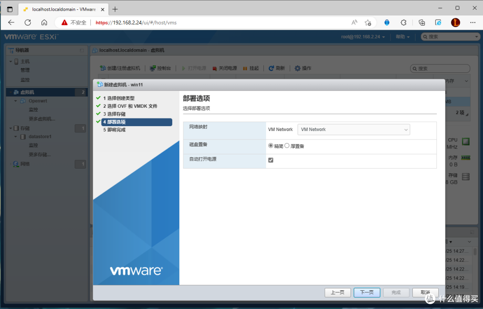Click the 取消 cancel button
The height and width of the screenshot is (309, 483).
click(x=425, y=292)
